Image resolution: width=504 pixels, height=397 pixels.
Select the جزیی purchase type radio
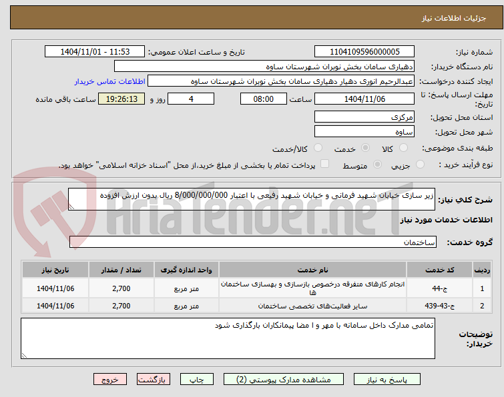click(x=420, y=165)
